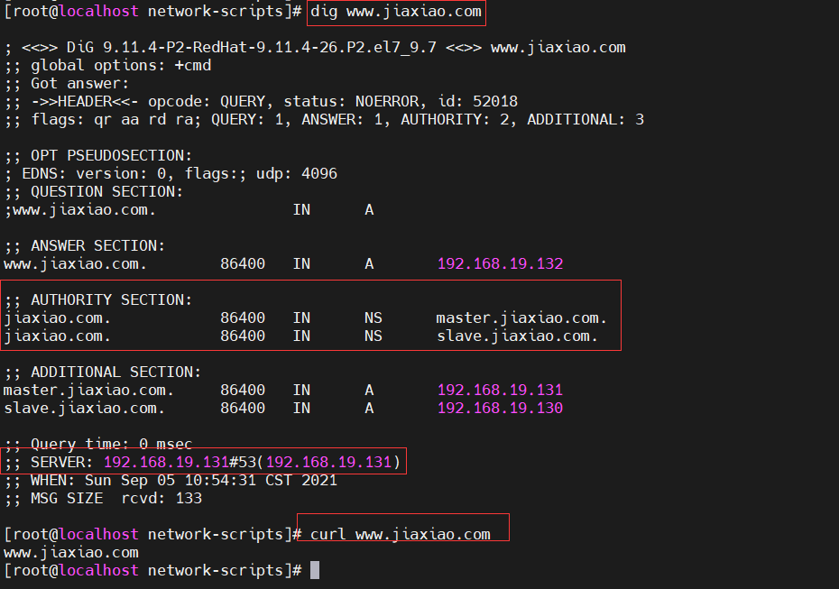Select NS value 'slave.jiaxiao.com.' in authority section

(x=517, y=336)
